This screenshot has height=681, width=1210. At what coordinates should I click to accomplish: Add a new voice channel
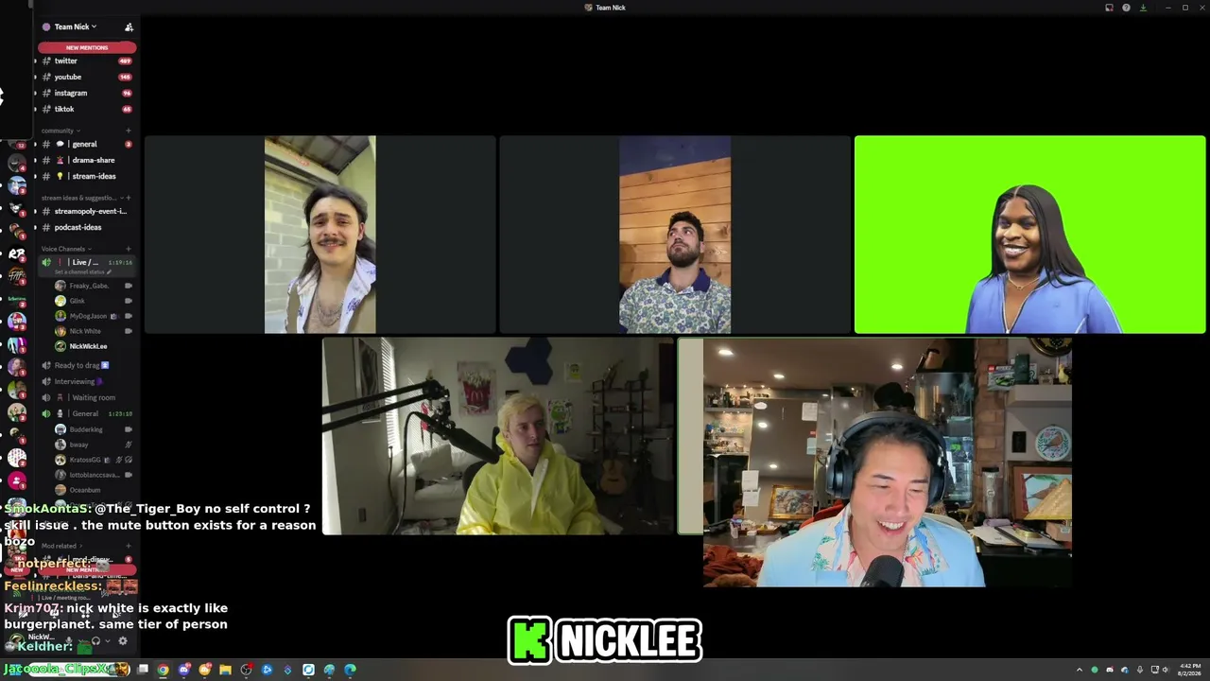coord(129,249)
